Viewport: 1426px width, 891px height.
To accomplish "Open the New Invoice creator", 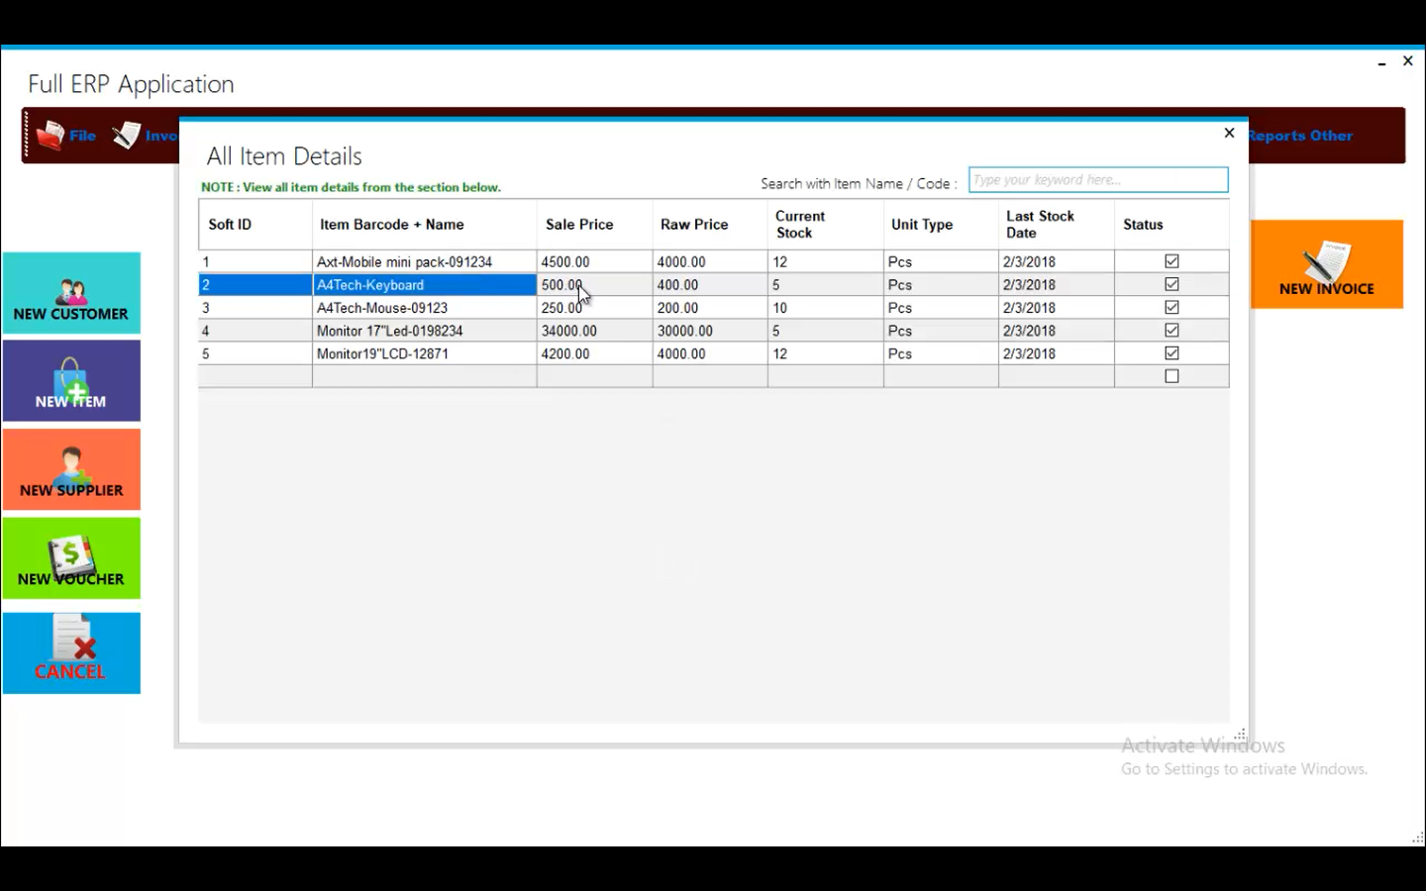I will [x=1327, y=264].
